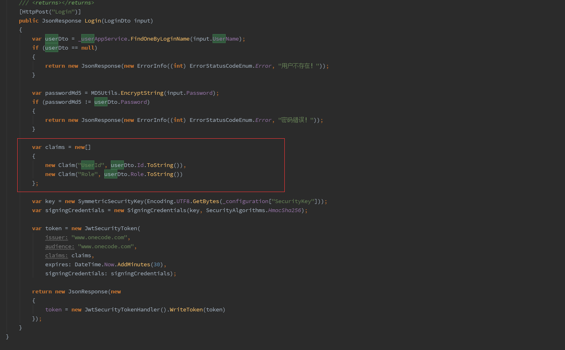Click the SecurityAlgorithms class name
This screenshot has width=565, height=350.
[x=236, y=210]
